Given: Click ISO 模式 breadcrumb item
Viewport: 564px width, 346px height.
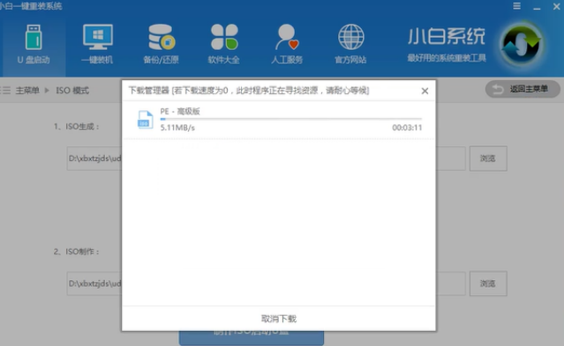Looking at the screenshot, I should (72, 91).
